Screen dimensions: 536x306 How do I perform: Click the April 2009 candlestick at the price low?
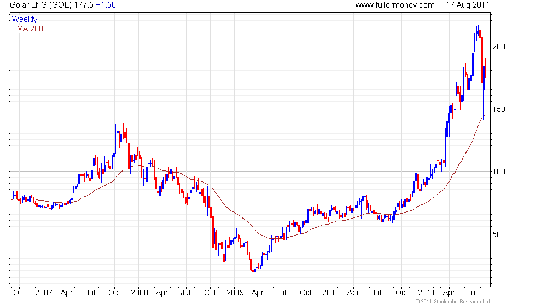pos(253,271)
